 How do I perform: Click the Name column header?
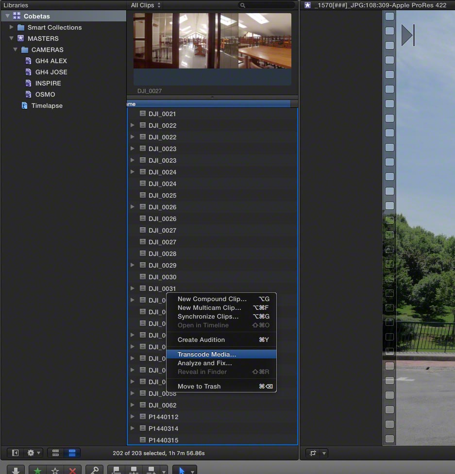(209, 104)
